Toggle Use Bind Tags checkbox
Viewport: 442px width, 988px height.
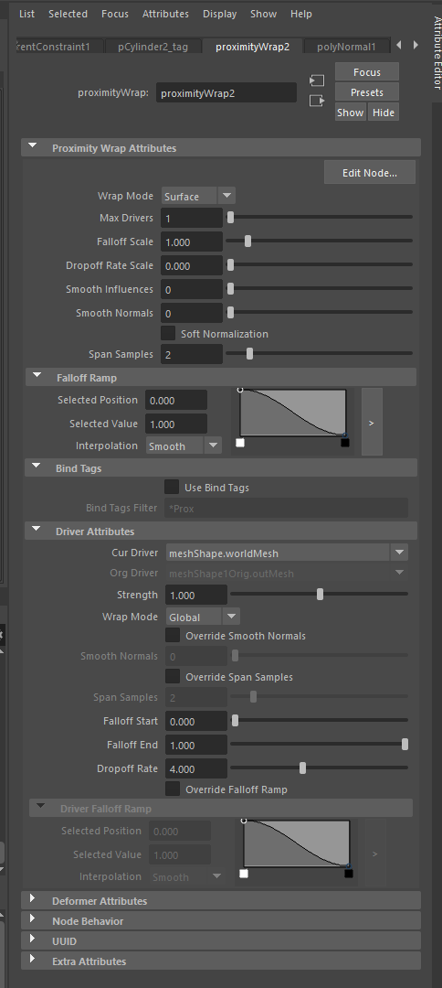(x=171, y=487)
